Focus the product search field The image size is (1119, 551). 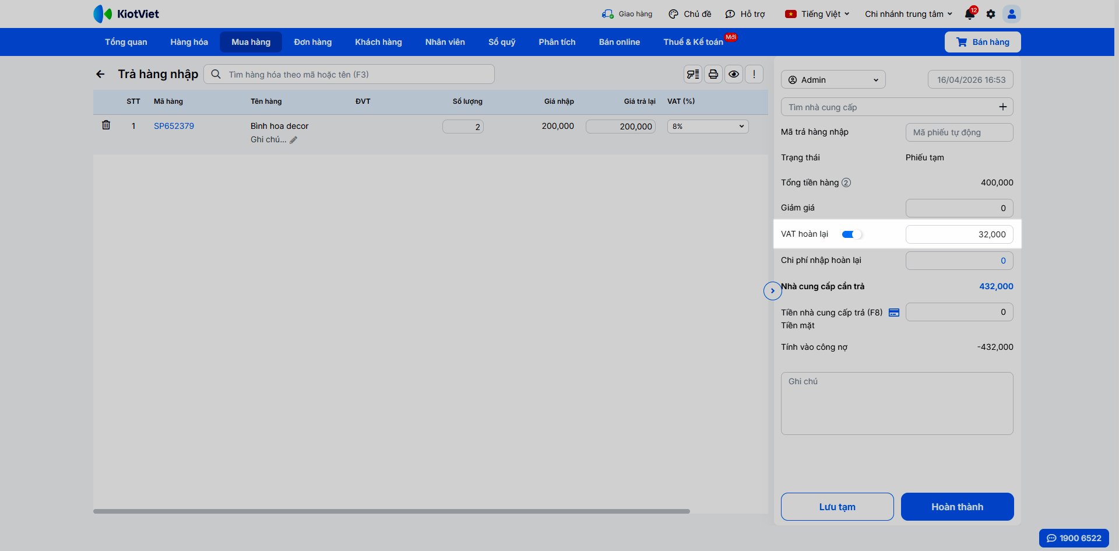coord(349,74)
